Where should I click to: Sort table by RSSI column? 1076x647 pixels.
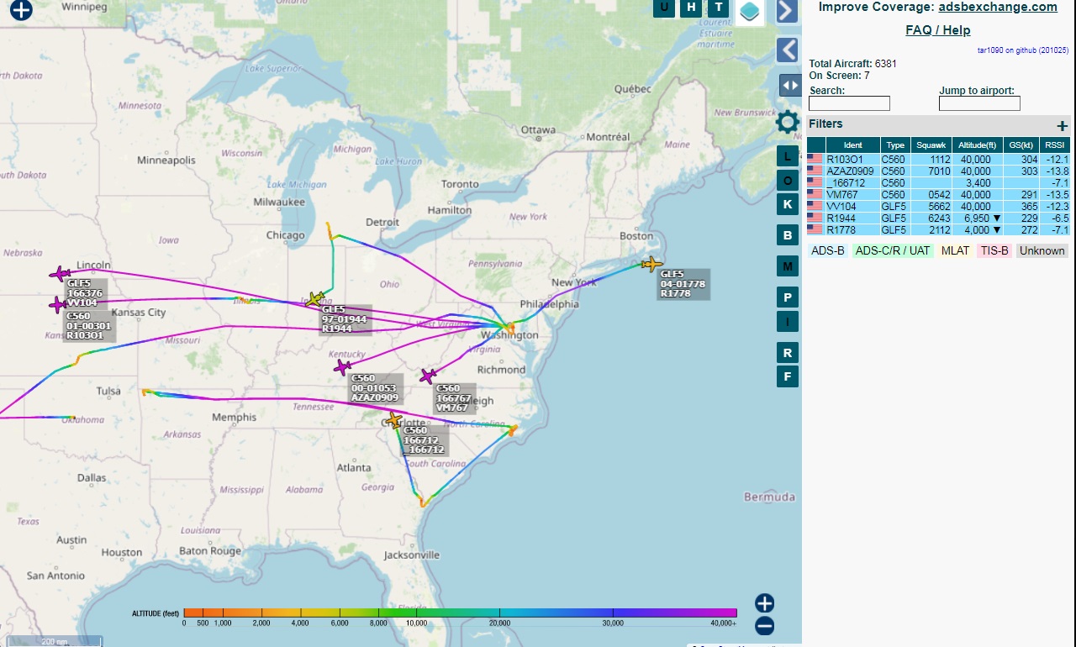(x=1054, y=145)
